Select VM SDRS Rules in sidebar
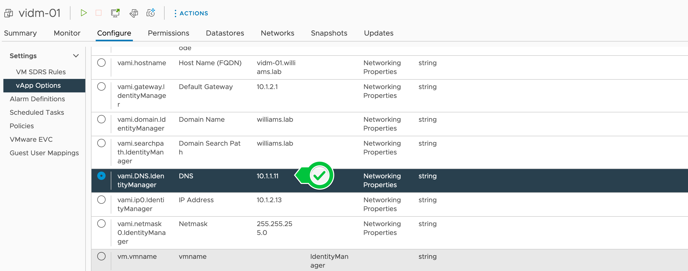The image size is (688, 271). pyautogui.click(x=41, y=72)
